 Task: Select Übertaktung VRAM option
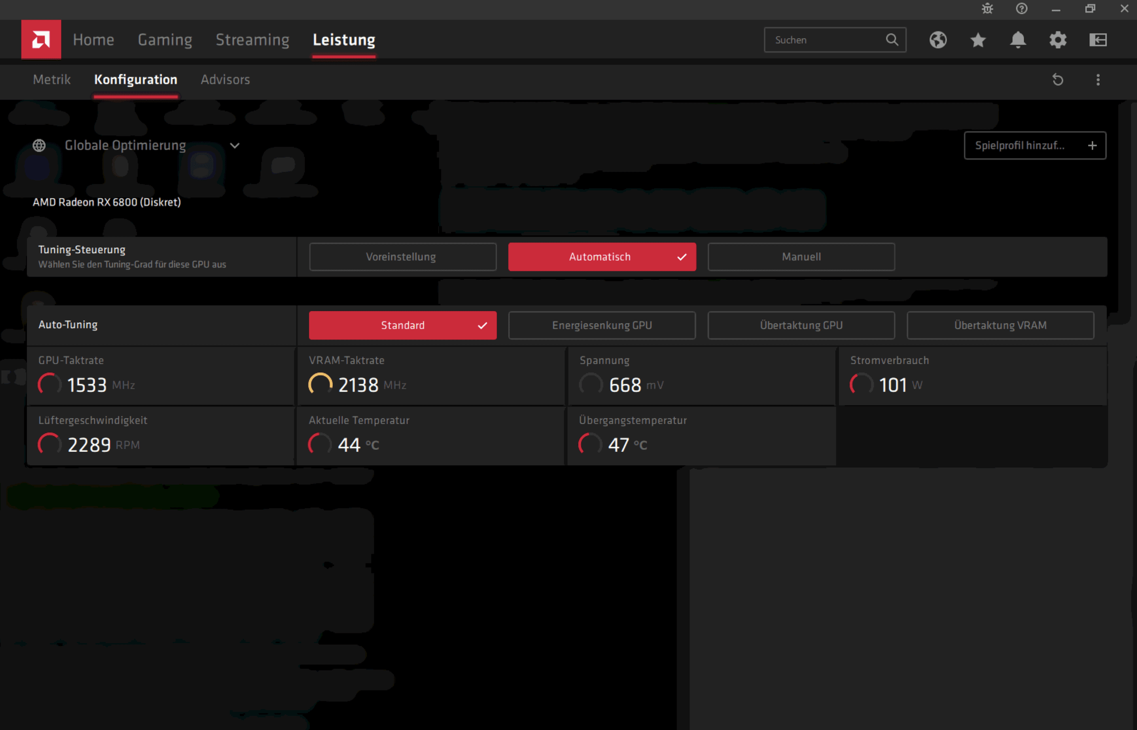coord(1000,325)
